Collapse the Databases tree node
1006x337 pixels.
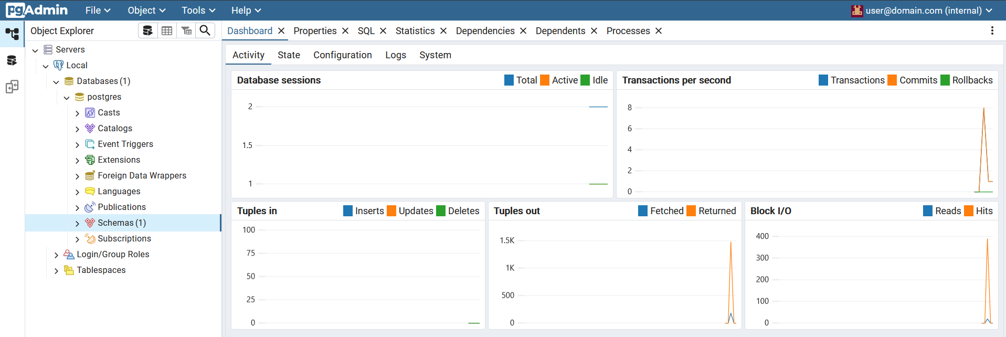pos(56,81)
